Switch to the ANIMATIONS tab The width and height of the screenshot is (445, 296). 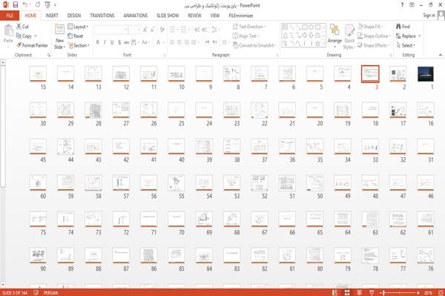click(136, 16)
